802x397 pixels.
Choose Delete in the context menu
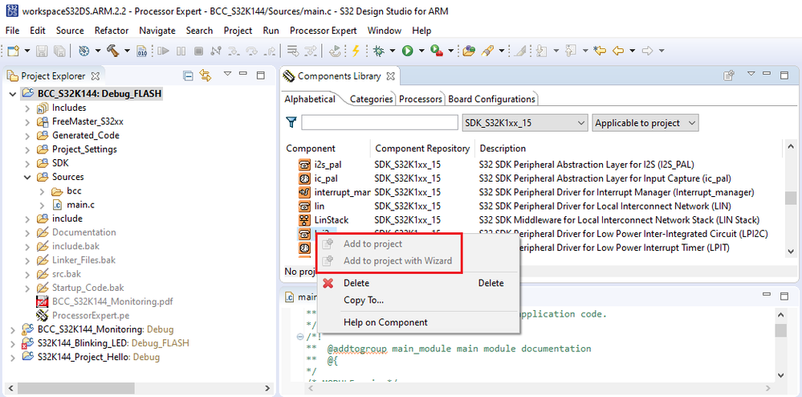[418, 283]
